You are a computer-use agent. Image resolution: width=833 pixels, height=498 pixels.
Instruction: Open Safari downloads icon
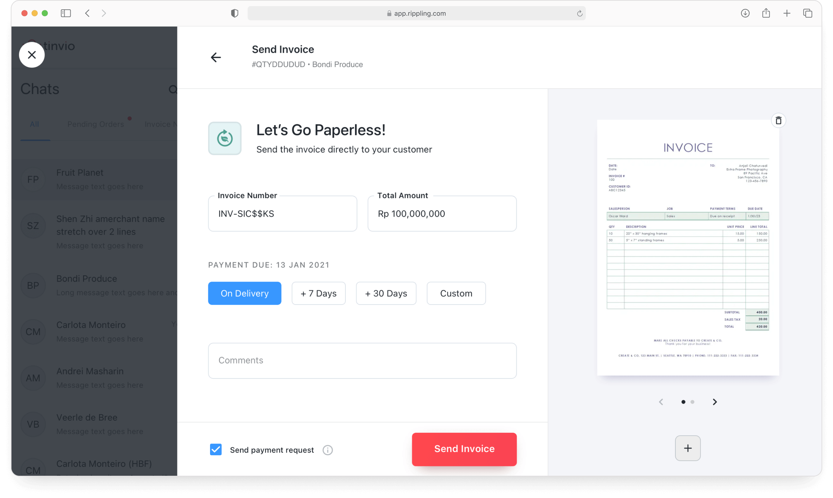(745, 13)
